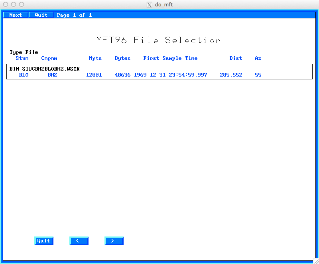Screen dimensions: 319x264
Task: Click the Bytes column header
Action: click(x=122, y=58)
